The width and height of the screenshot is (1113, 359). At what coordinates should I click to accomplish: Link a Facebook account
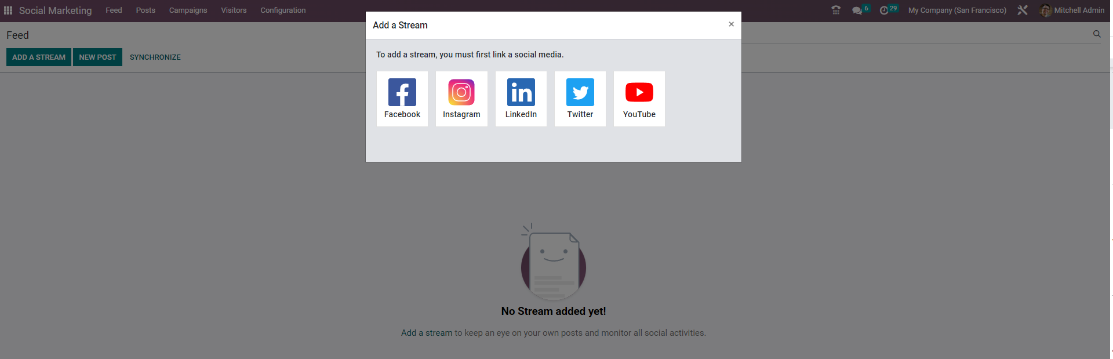point(402,99)
